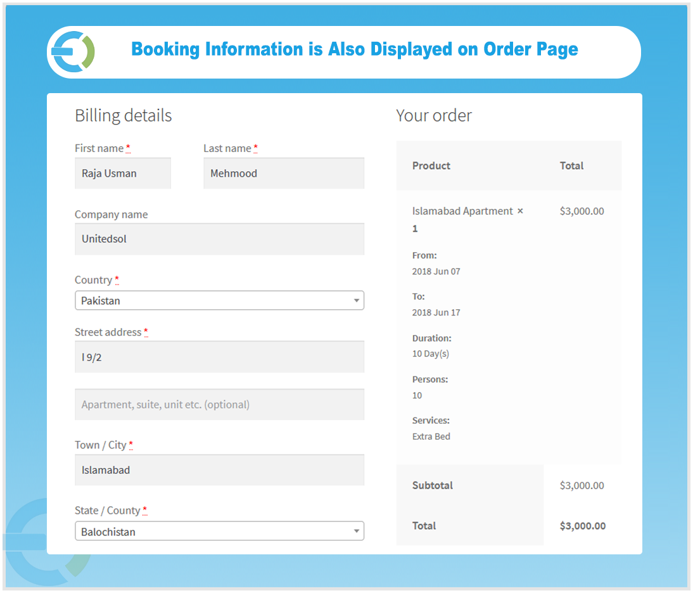Open the Country selector showing Pakistan
Viewport: 693px width, 593px height.
coord(219,300)
